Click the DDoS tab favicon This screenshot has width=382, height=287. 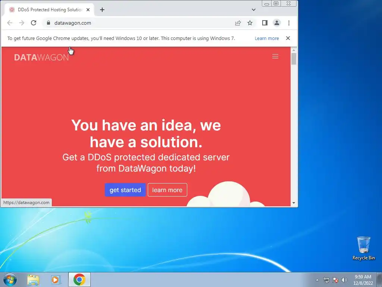point(12,10)
